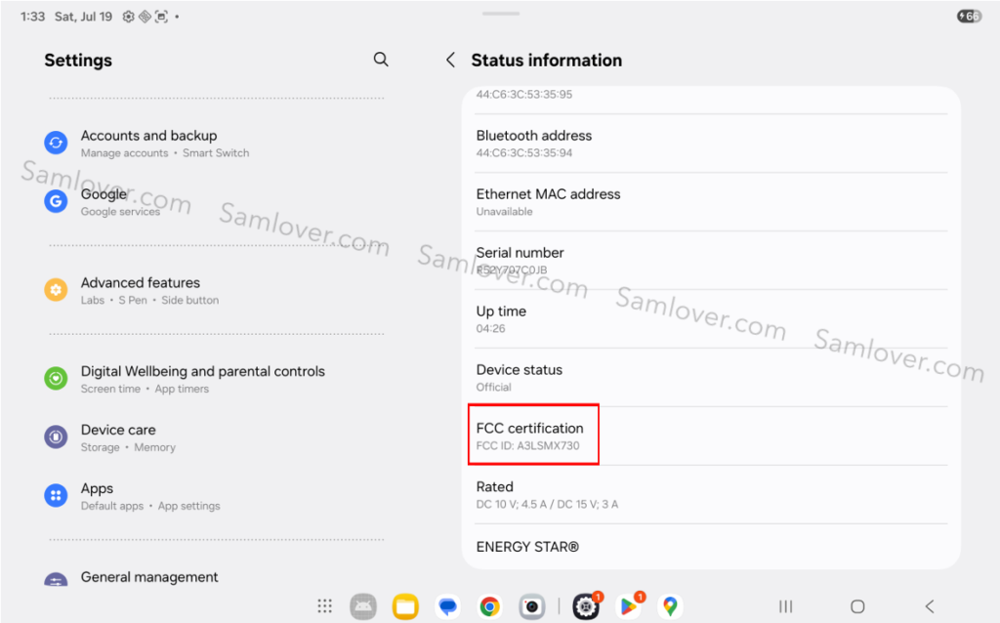Open the Camera app in taskbar
The height and width of the screenshot is (623, 1000).
532,606
